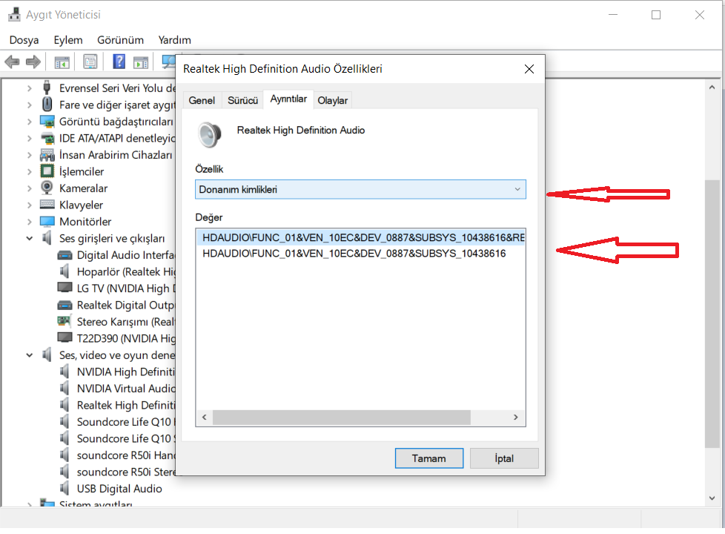
Task: Select the Klavyeler keyboard icon
Action: (47, 205)
